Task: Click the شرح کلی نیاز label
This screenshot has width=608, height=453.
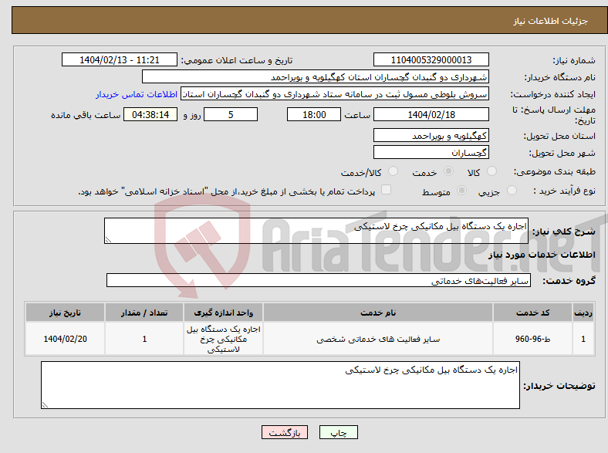Action: 564,232
